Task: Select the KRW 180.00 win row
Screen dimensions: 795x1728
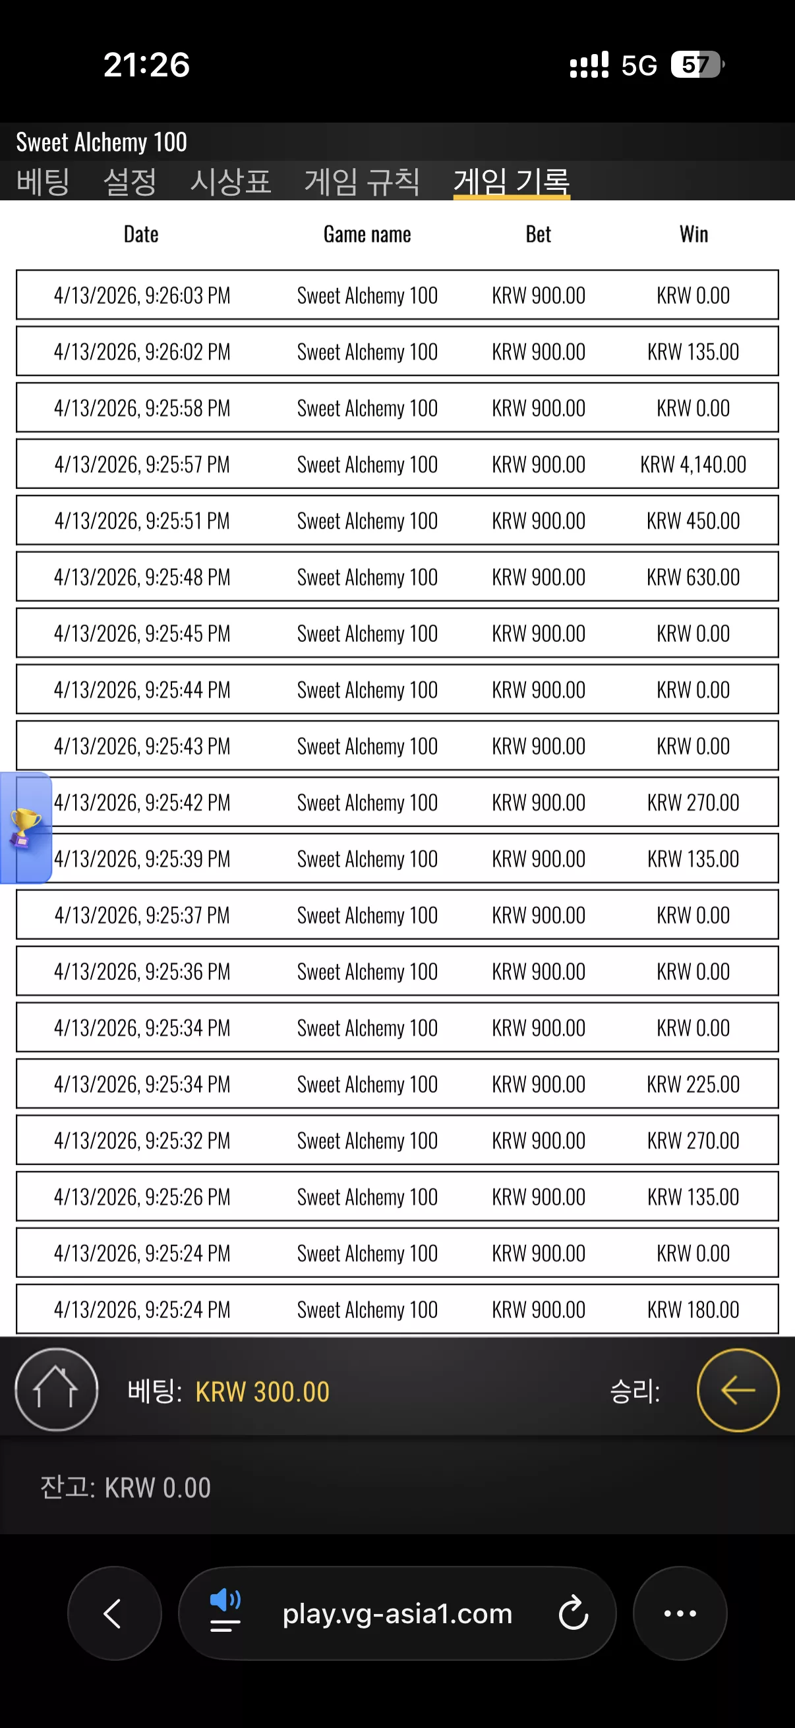Action: click(397, 1309)
